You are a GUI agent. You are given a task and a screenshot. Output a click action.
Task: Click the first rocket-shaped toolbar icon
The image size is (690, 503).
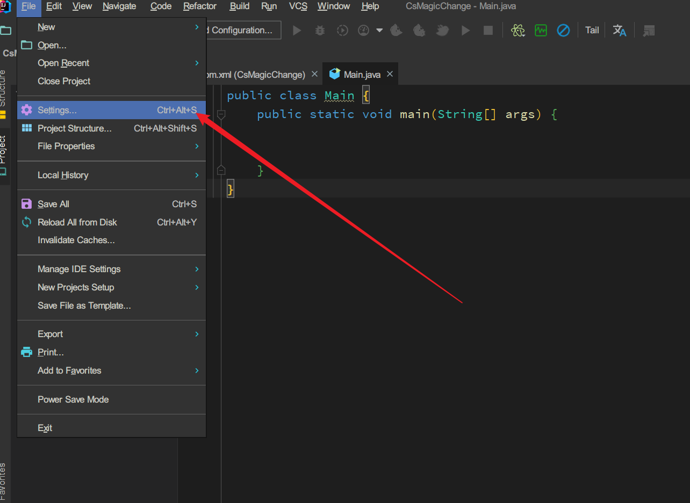(396, 31)
